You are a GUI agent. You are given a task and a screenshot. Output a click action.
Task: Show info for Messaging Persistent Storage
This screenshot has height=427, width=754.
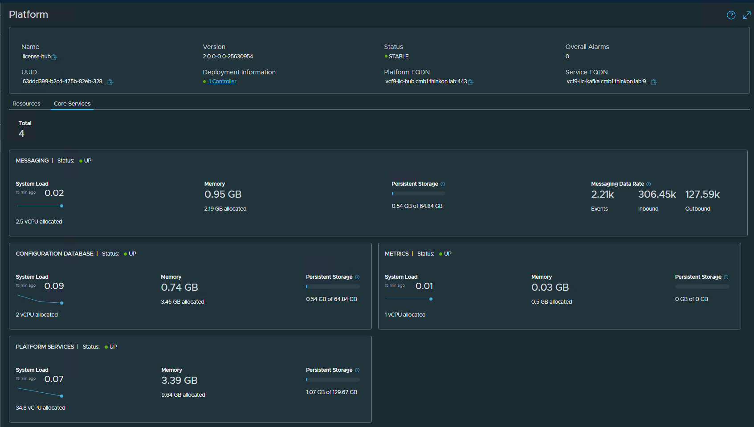pos(443,184)
